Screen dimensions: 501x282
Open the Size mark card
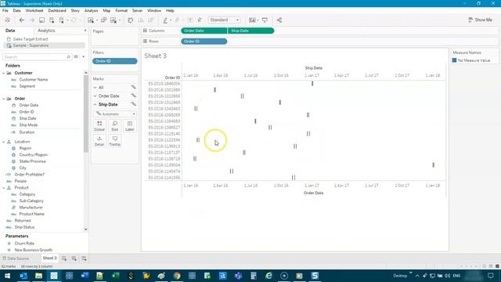coord(115,125)
